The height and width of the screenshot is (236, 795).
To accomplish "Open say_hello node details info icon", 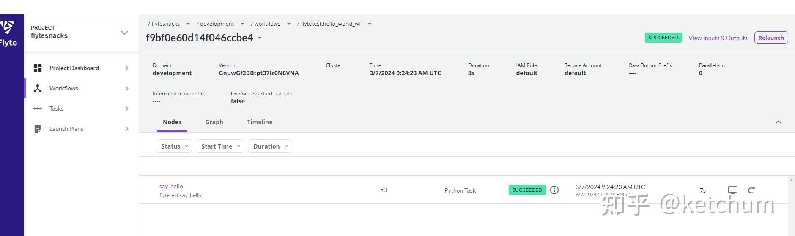I will [x=554, y=190].
